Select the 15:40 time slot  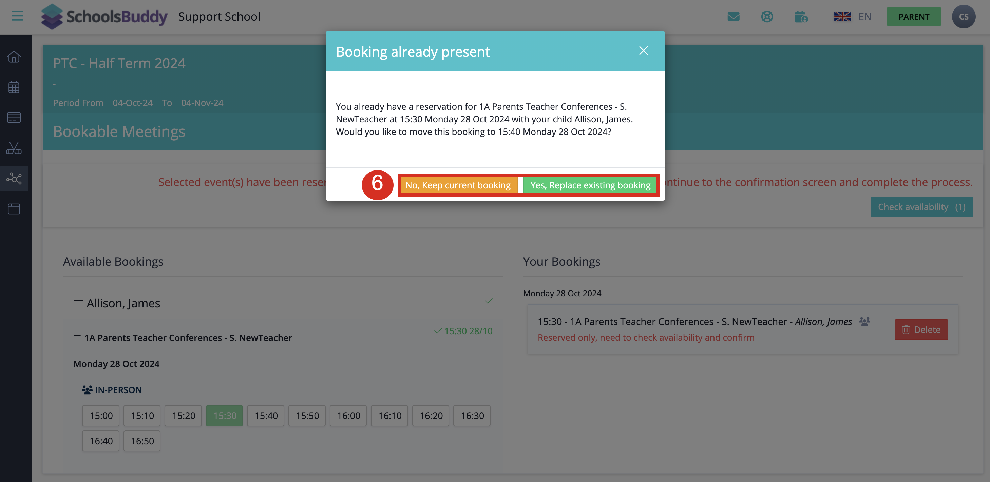click(x=266, y=416)
